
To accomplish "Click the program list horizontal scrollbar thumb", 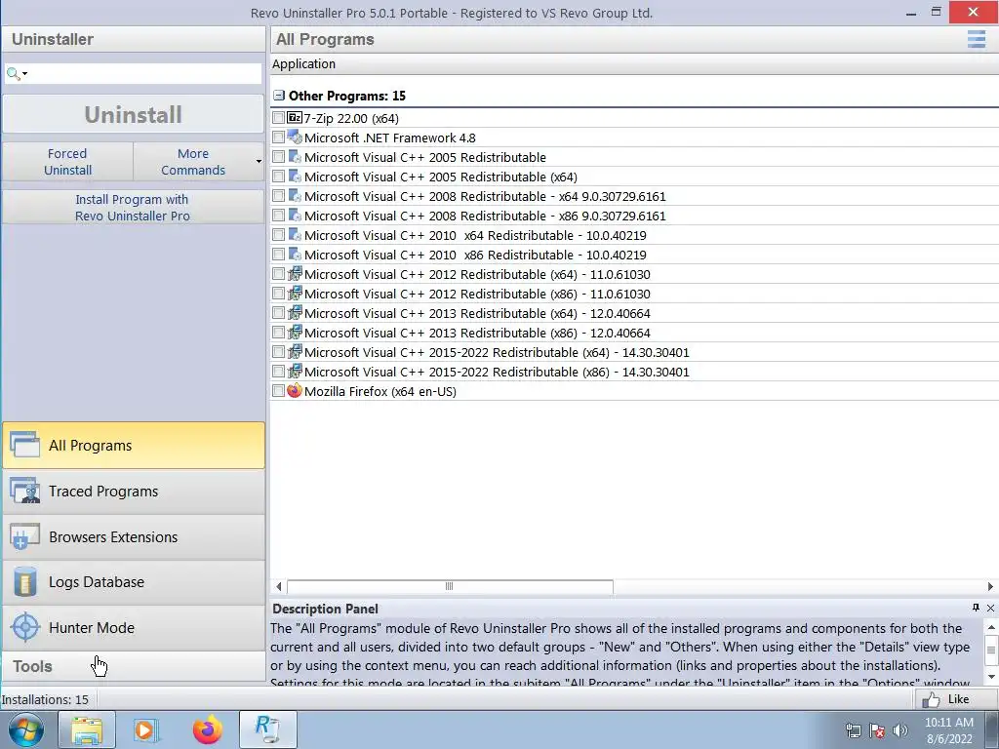I will 450,586.
